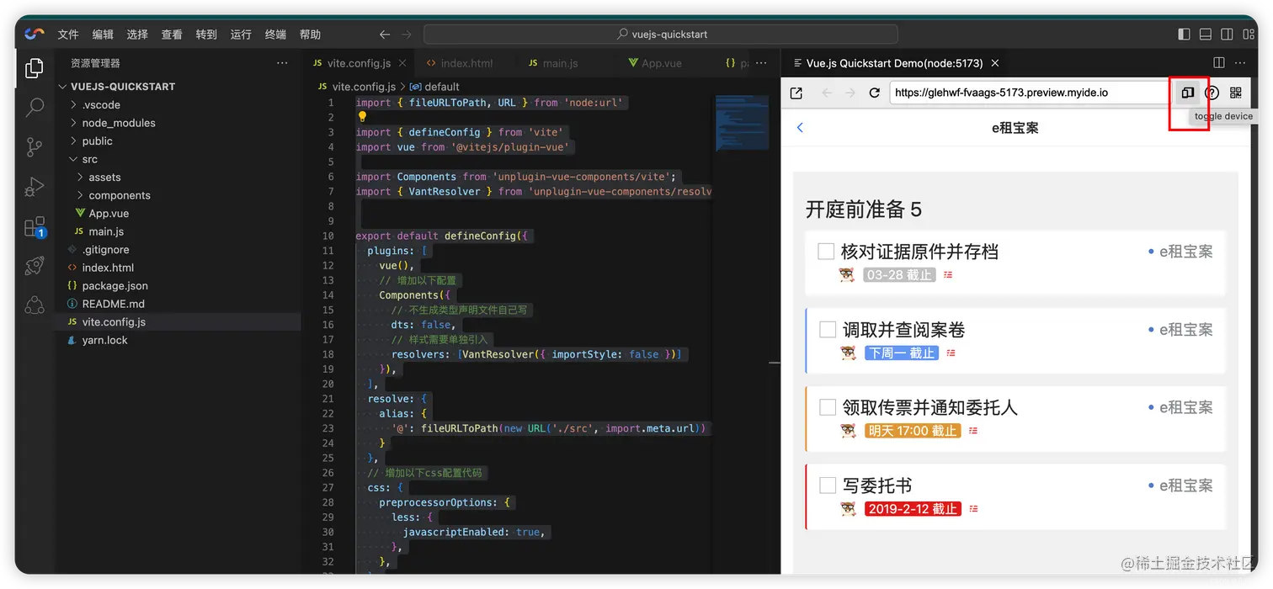Check the 核对证据原件并存档 task checkbox

(826, 252)
